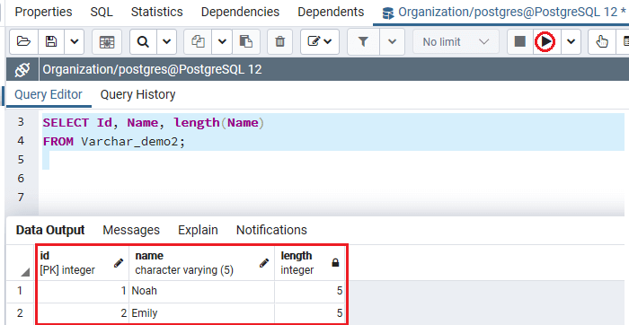Save the query with the floppy disk icon
Screen dimensions: 629x325
pyautogui.click(x=51, y=41)
